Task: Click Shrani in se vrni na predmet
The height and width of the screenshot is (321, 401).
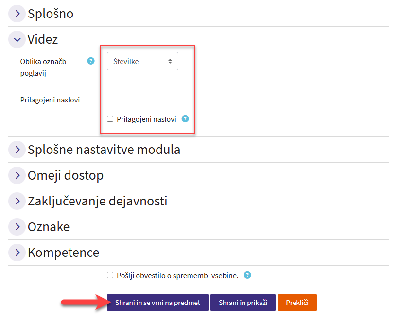Action: 157,303
